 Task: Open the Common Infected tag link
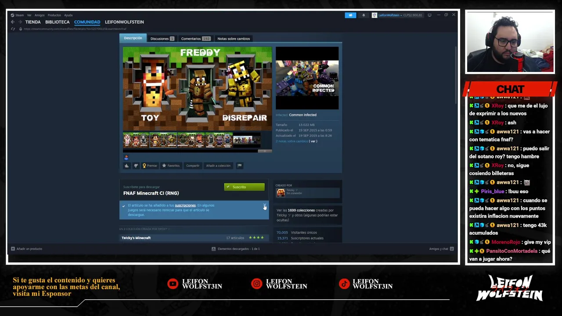tap(303, 115)
